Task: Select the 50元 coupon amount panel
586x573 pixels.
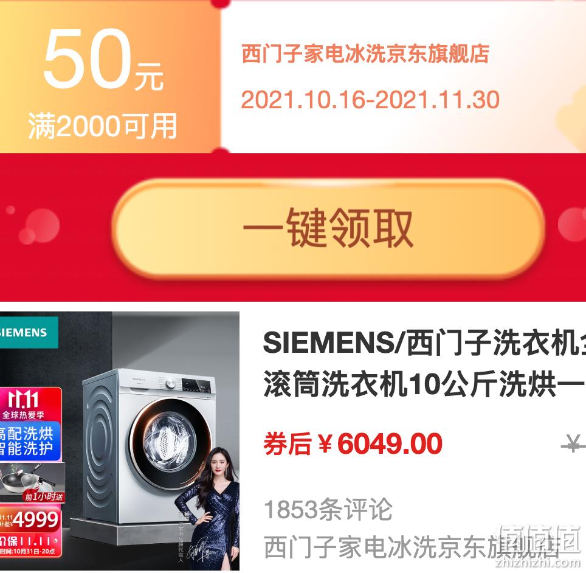Action: pyautogui.click(x=110, y=77)
